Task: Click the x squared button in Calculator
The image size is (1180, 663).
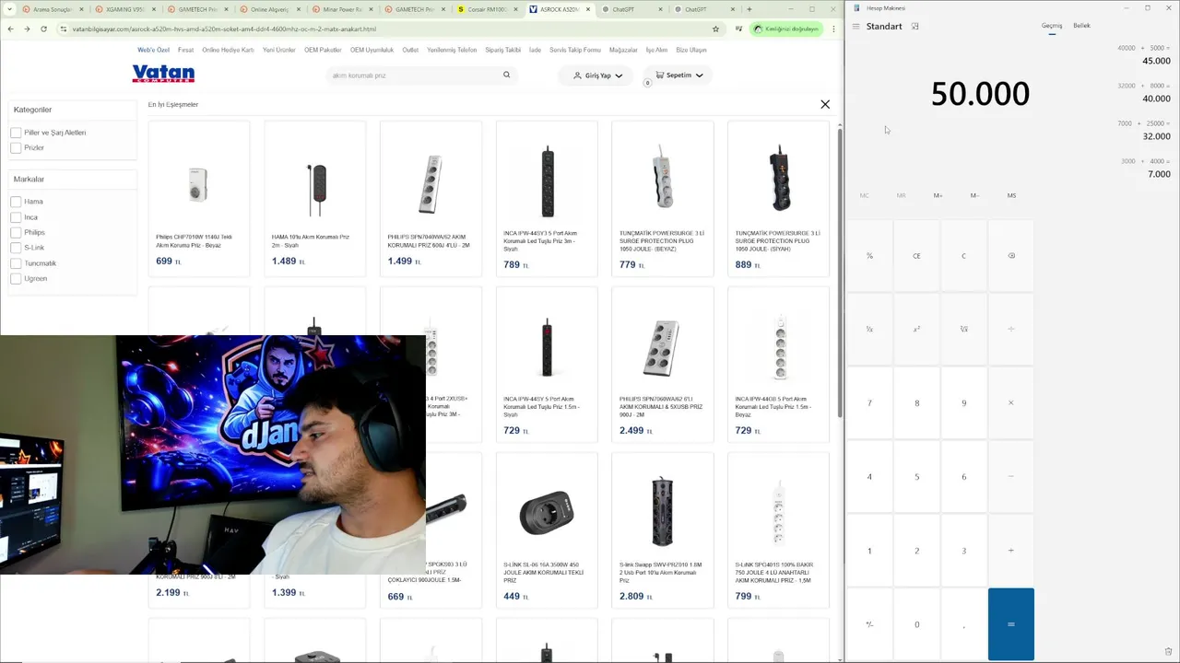Action: 916,329
